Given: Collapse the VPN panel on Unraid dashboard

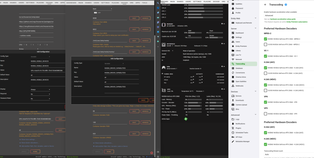Looking at the screenshot, I should point(224,67).
